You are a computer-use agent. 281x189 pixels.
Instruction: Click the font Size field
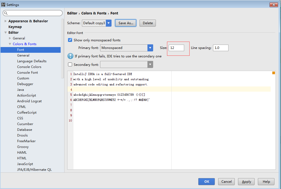(176, 48)
